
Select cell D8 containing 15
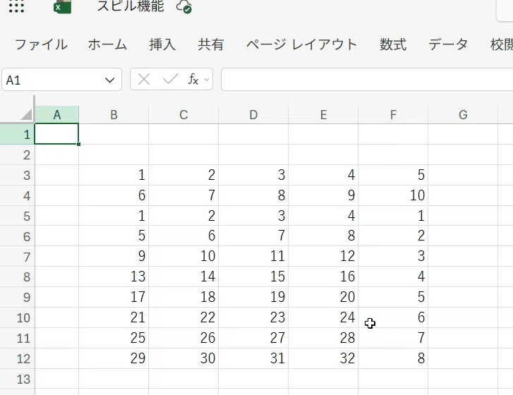coord(253,276)
